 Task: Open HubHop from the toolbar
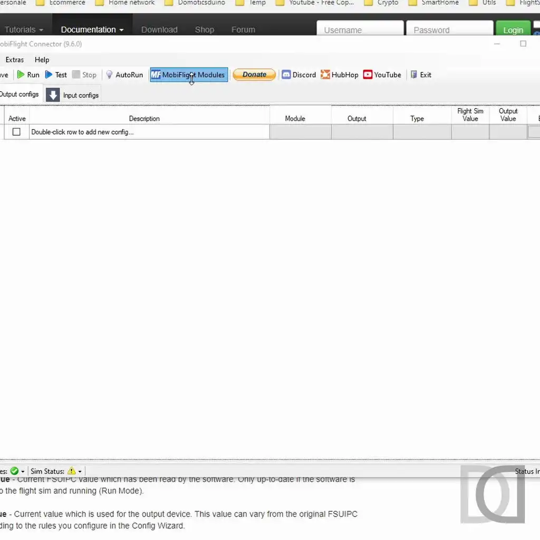(x=340, y=75)
